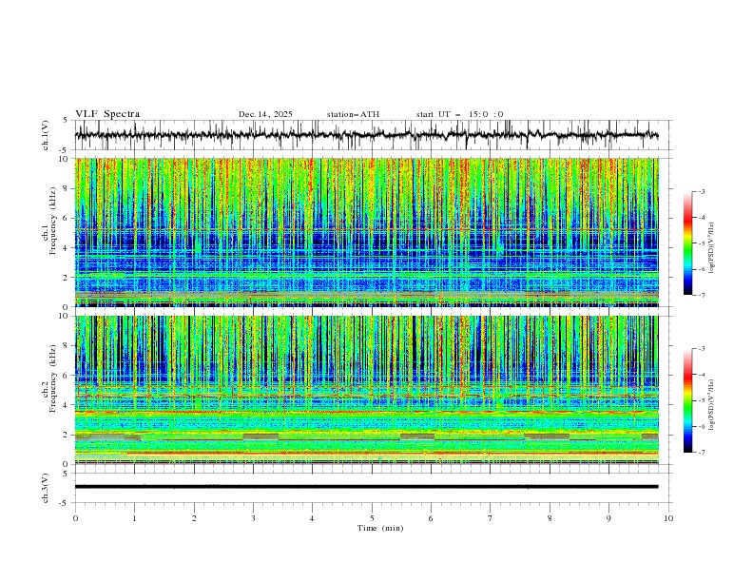Click the ch.3(V) axis label
The height and width of the screenshot is (582, 753).
[48, 486]
